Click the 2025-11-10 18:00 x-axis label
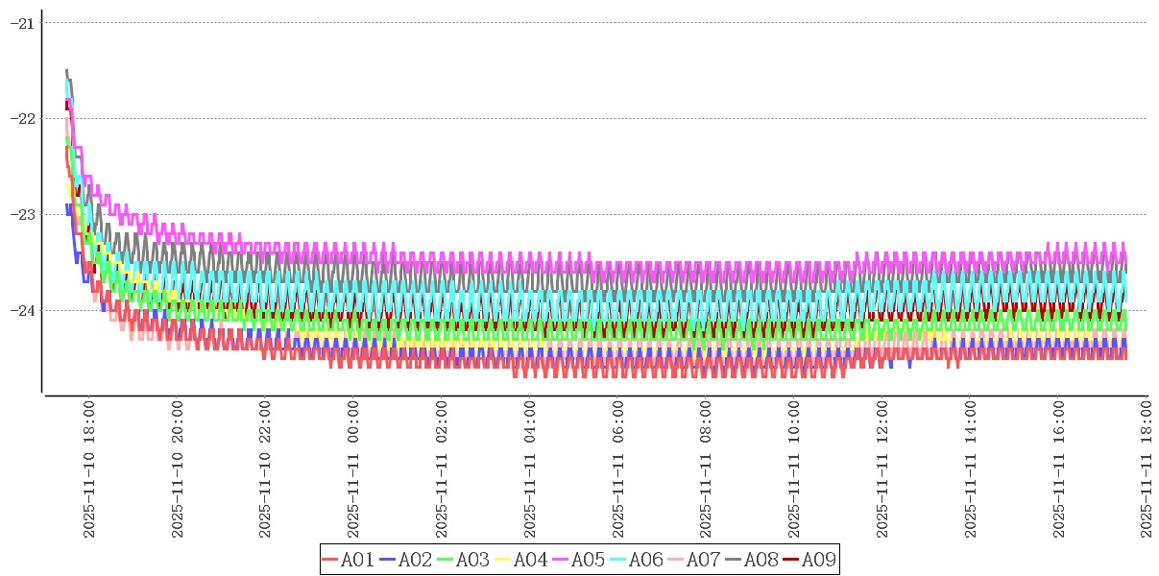Image resolution: width=1159 pixels, height=576 pixels. (89, 470)
